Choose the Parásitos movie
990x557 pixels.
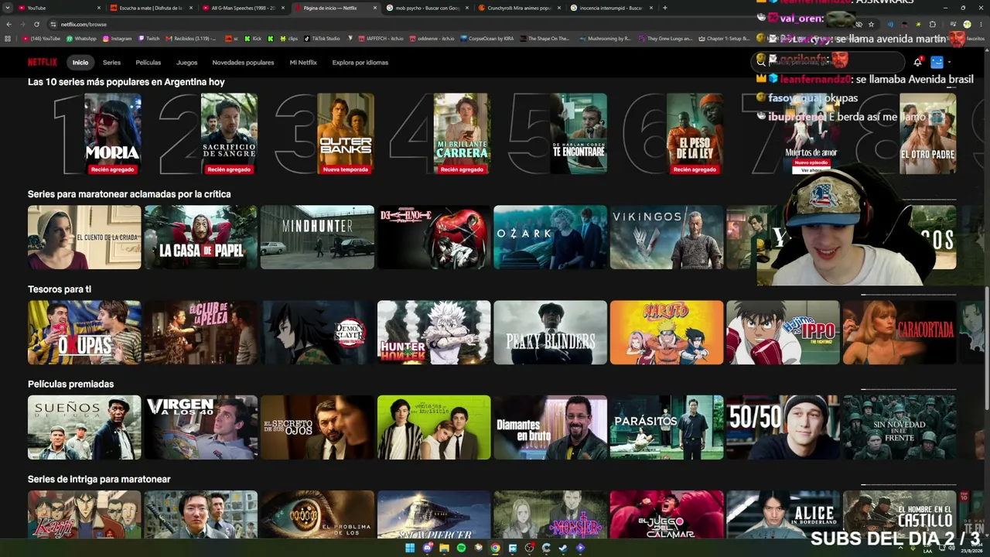(667, 428)
